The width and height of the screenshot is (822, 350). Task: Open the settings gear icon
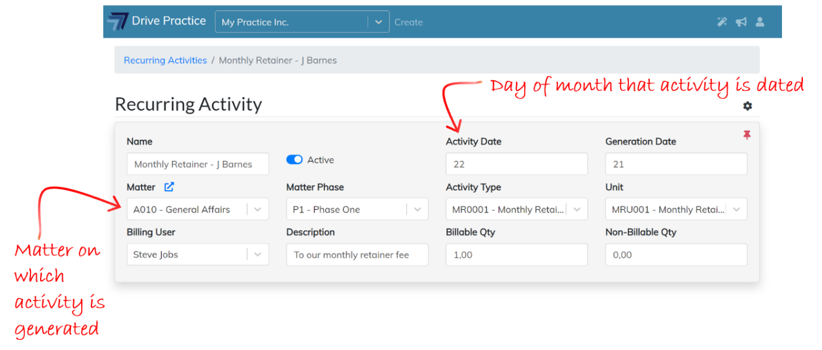[x=747, y=106]
